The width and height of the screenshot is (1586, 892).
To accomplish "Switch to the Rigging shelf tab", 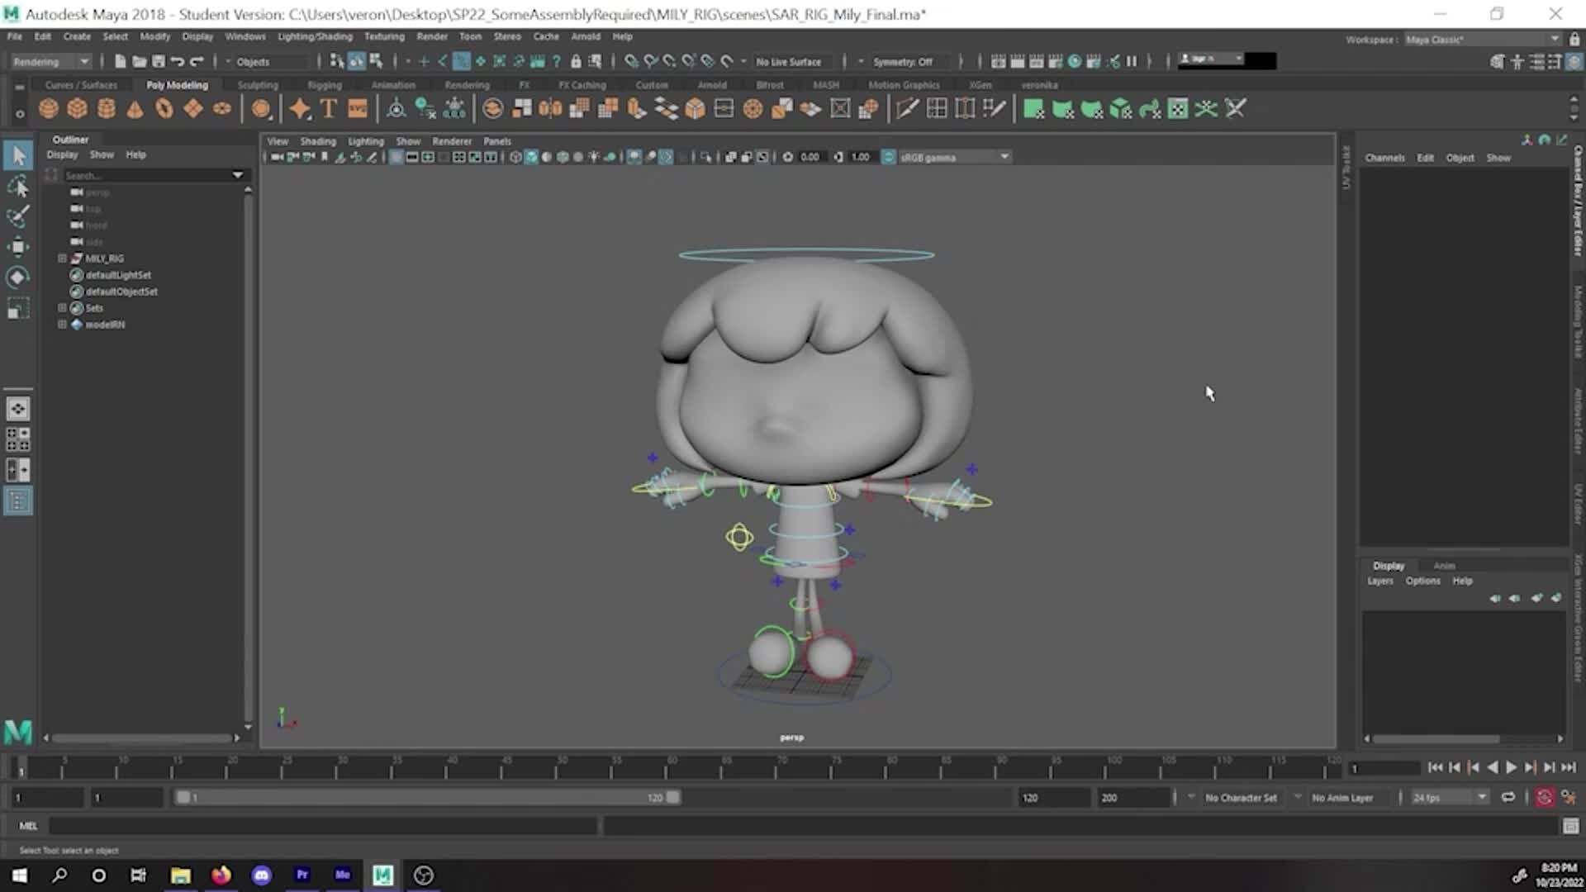I will [x=324, y=85].
